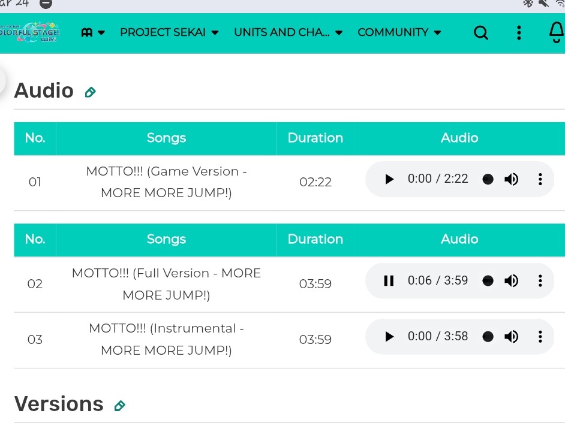The height and width of the screenshot is (423, 565).
Task: Play the MOTTO!!! Game Version track
Action: tap(389, 179)
